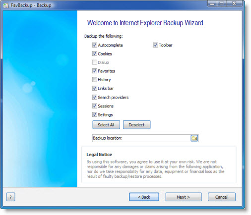Viewport: 251px width, 215px height.
Task: Toggle the Favorites checkbox
Action: pos(94,71)
